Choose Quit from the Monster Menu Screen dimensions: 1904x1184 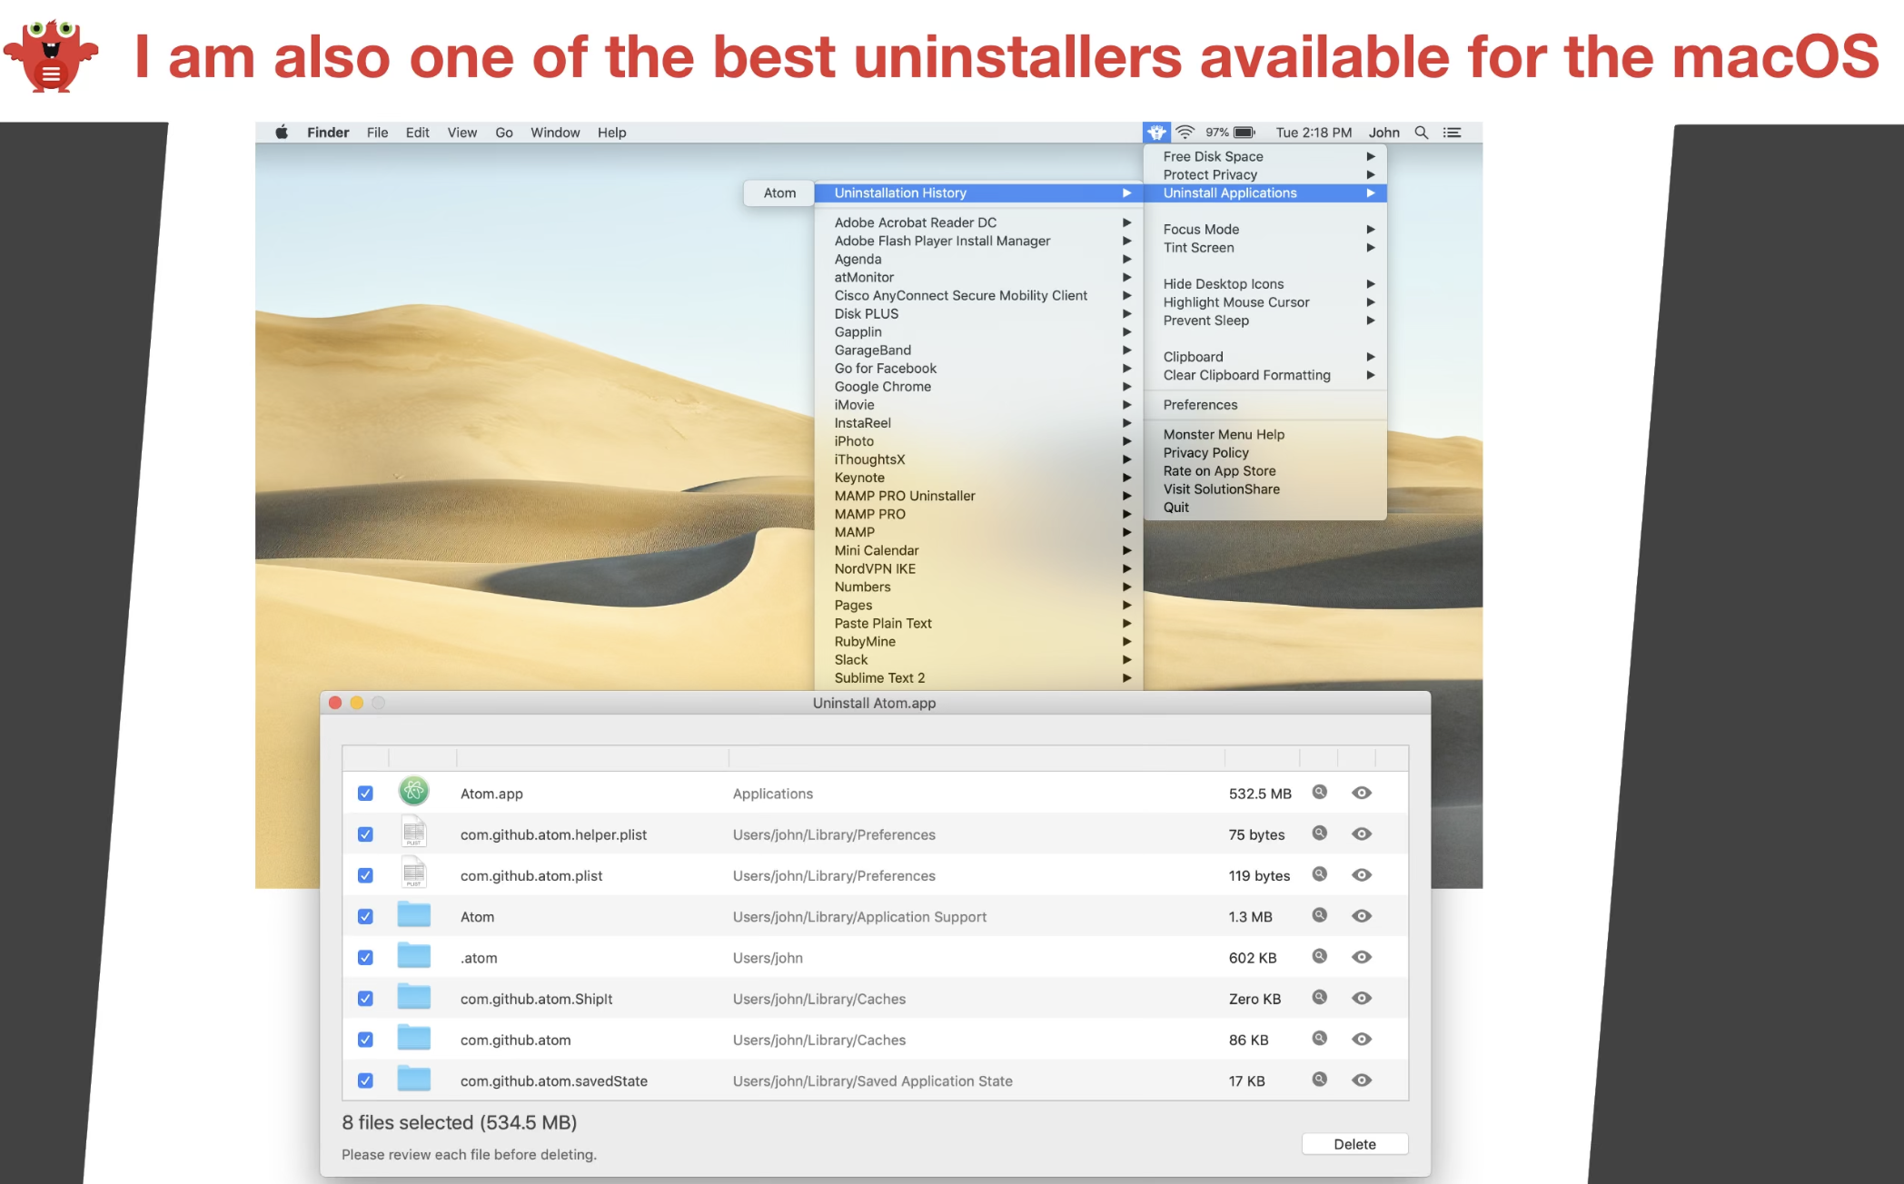(x=1175, y=508)
